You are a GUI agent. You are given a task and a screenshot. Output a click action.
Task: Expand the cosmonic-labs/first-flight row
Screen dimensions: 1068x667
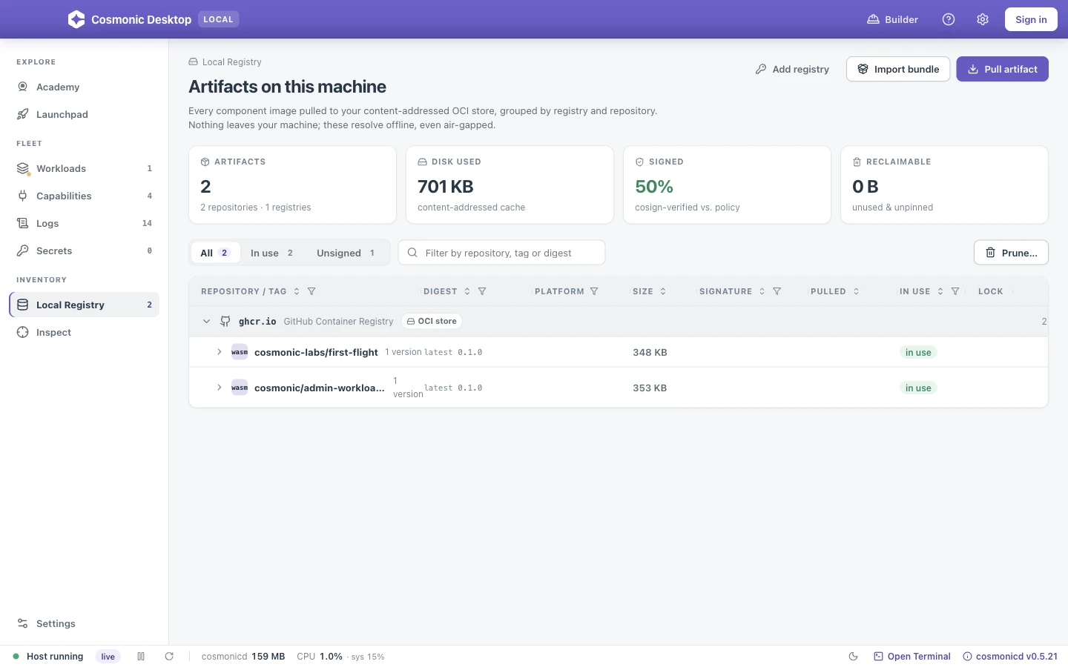220,352
